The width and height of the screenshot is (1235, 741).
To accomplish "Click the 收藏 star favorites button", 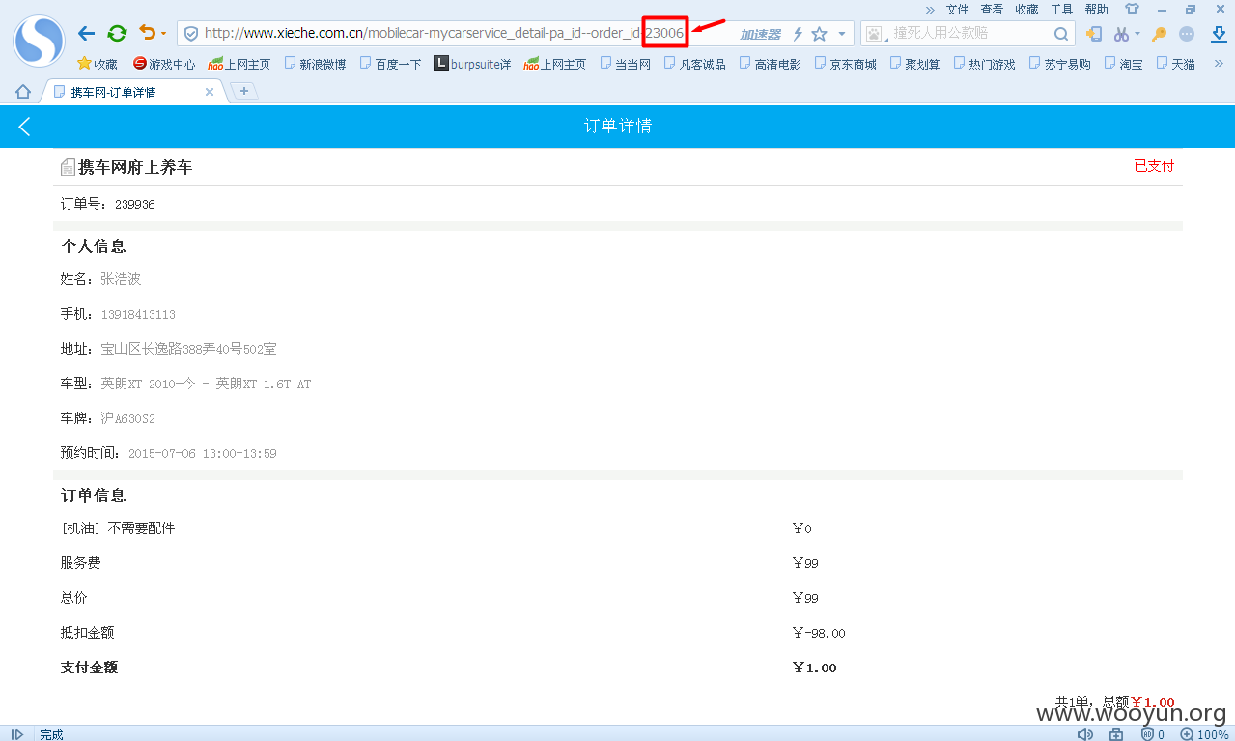I will (98, 64).
